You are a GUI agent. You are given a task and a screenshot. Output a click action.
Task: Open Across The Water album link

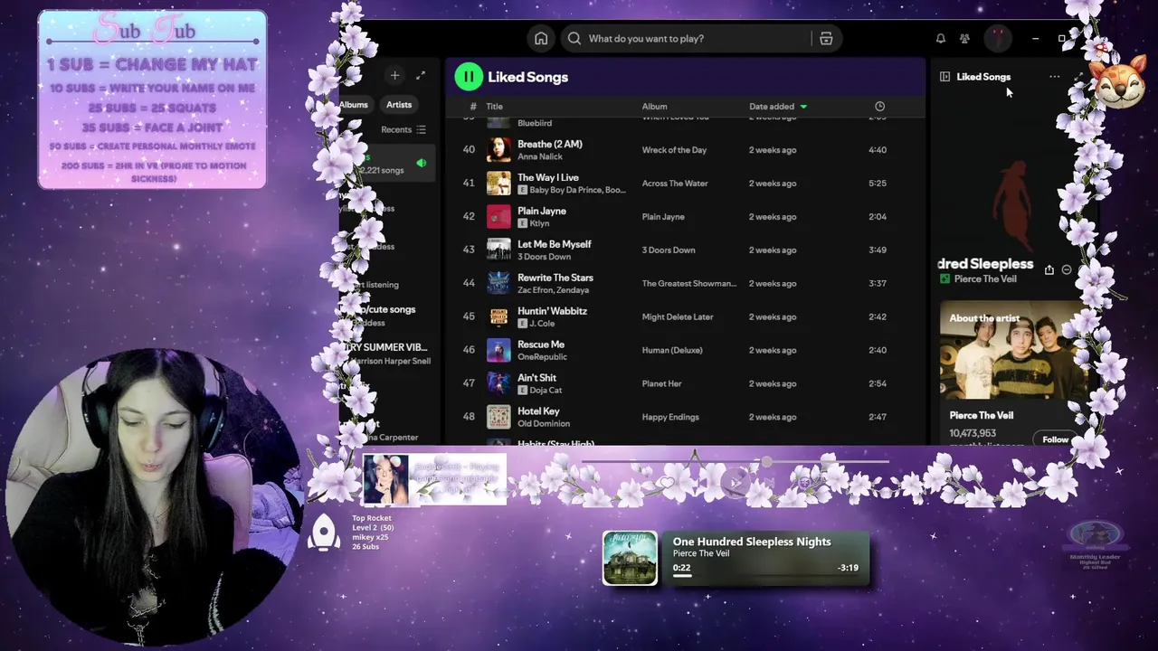coord(675,184)
